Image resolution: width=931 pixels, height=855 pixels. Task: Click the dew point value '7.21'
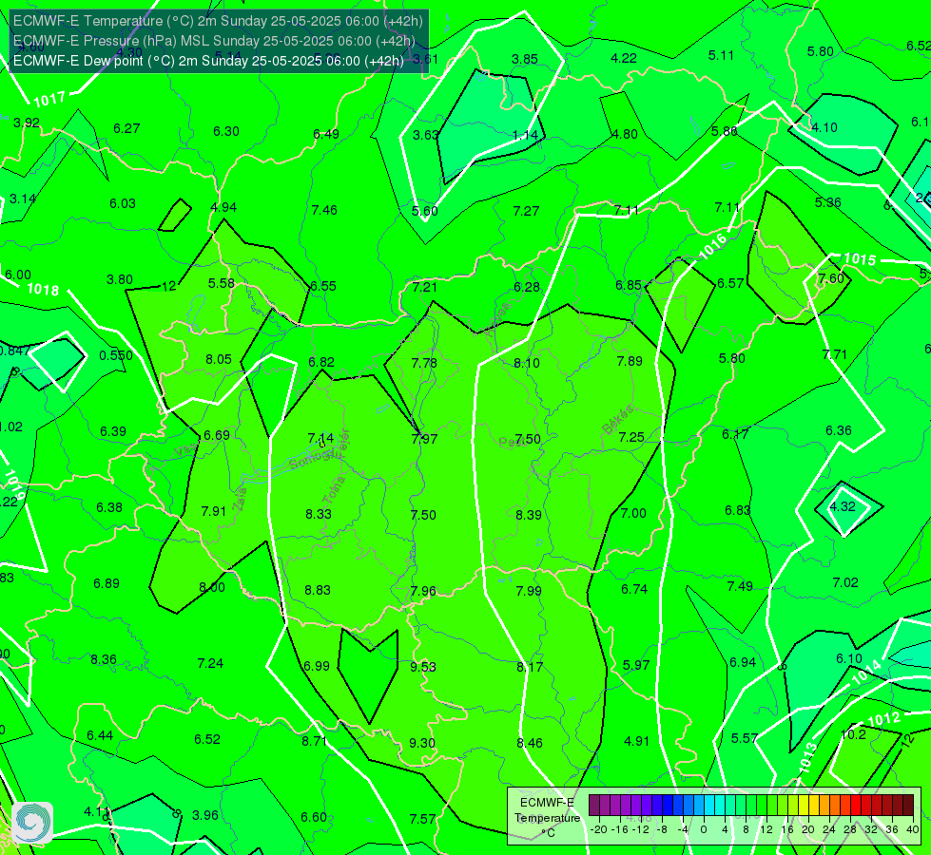(424, 287)
